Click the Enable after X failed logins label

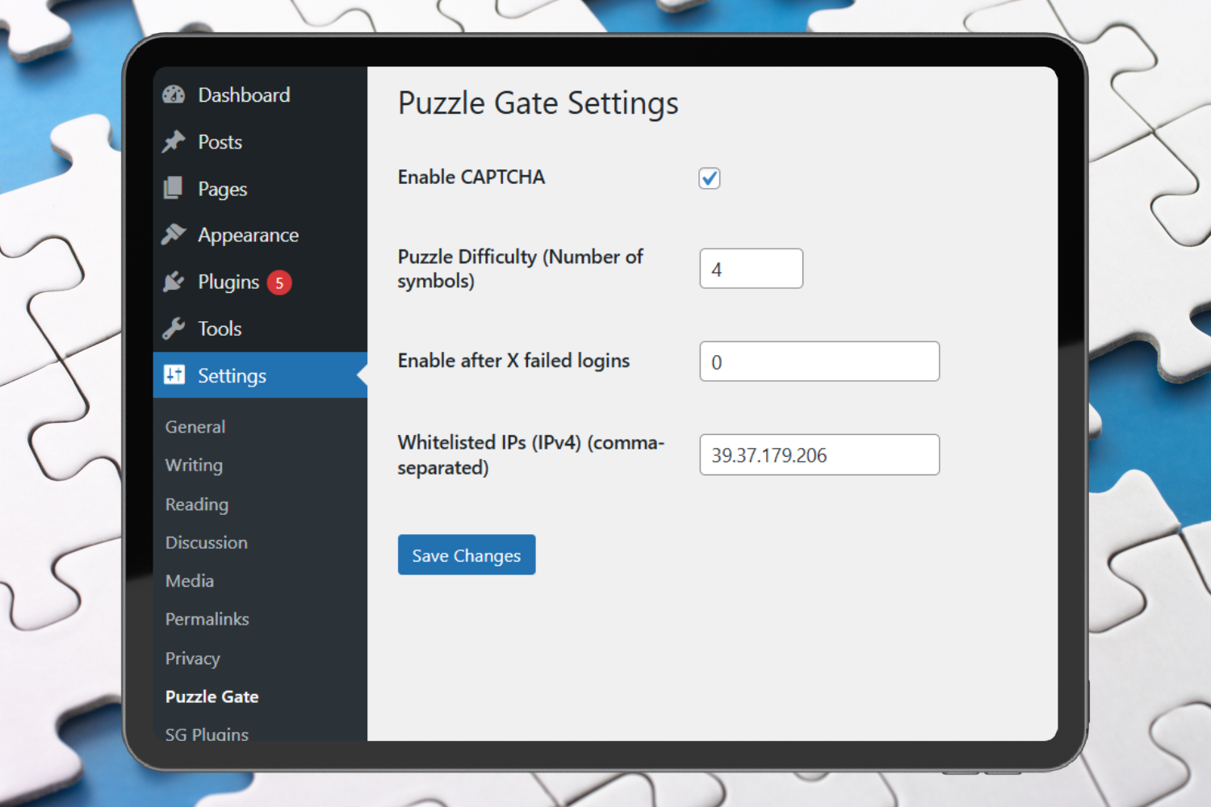coord(514,361)
